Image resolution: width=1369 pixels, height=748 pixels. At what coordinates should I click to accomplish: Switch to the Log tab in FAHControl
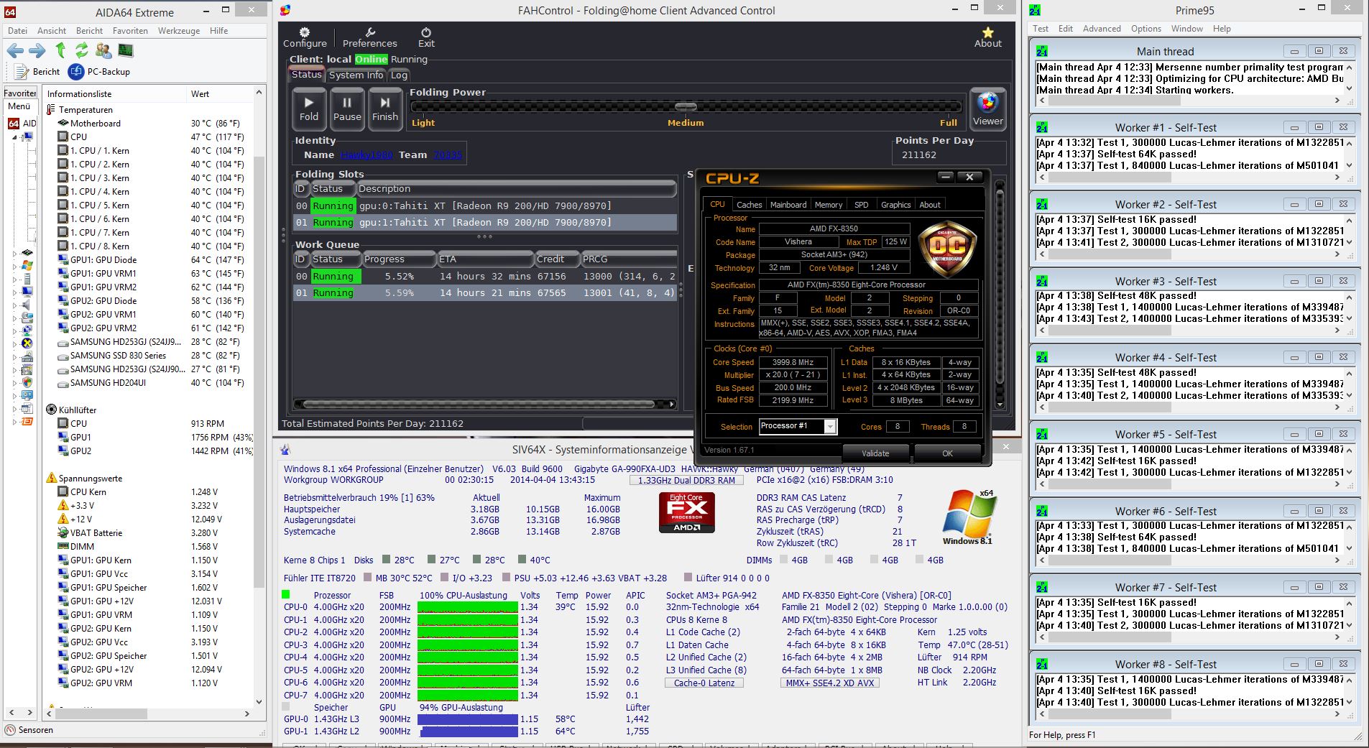pyautogui.click(x=399, y=75)
